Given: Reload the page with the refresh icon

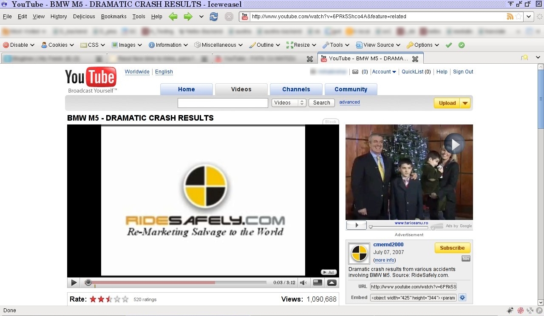Looking at the screenshot, I should click(x=214, y=17).
